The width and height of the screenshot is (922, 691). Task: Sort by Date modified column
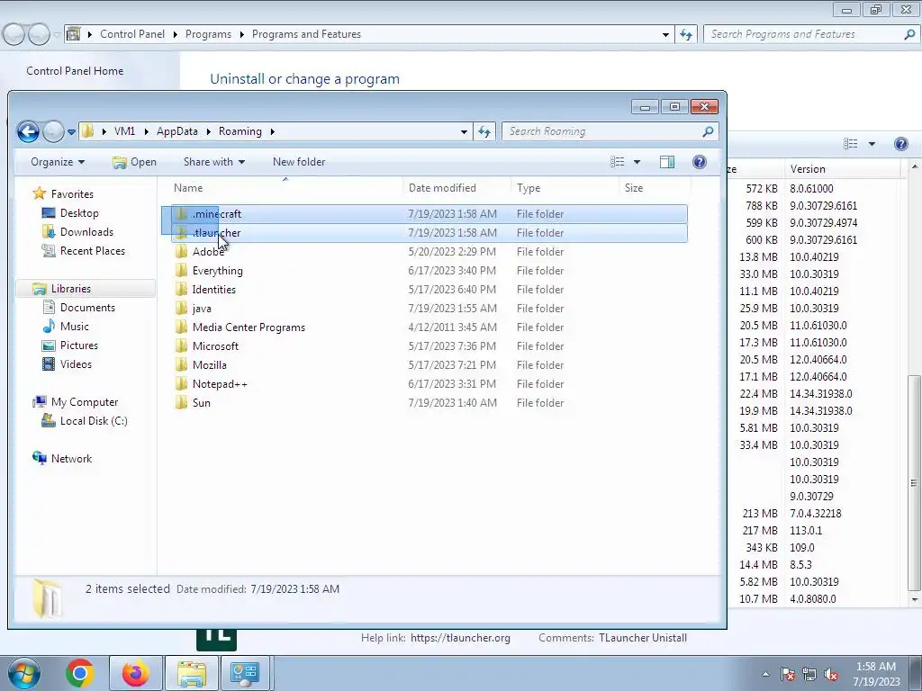coord(456,188)
